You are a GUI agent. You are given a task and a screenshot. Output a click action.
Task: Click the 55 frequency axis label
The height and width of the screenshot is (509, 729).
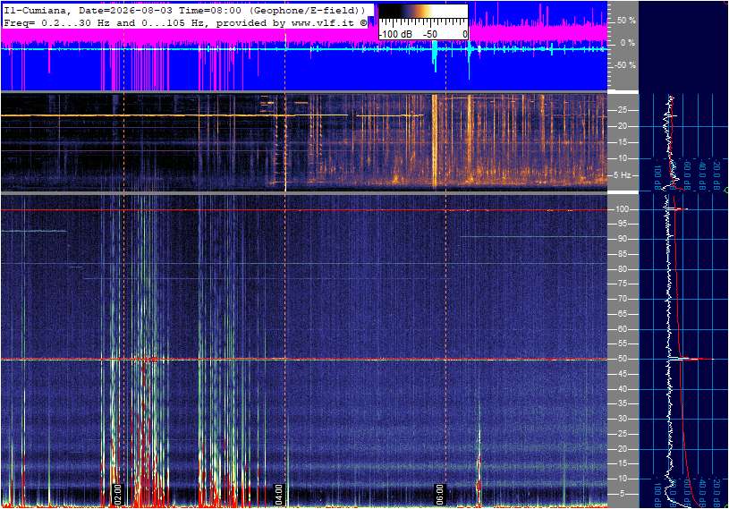(x=622, y=344)
